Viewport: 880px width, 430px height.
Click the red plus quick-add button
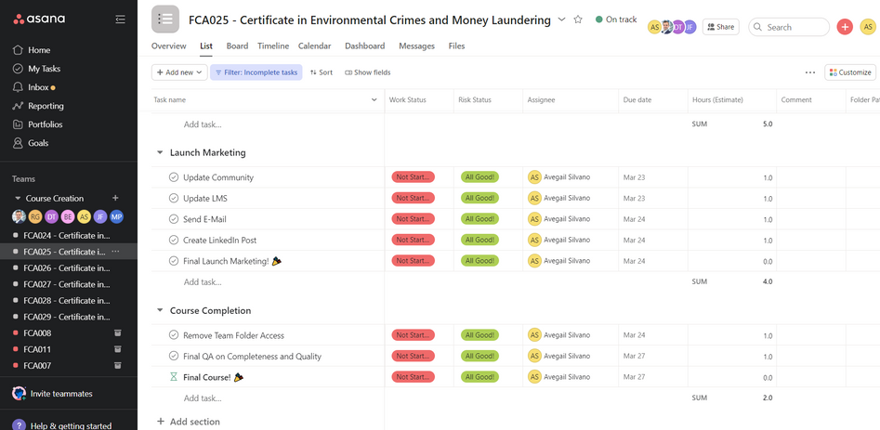844,27
